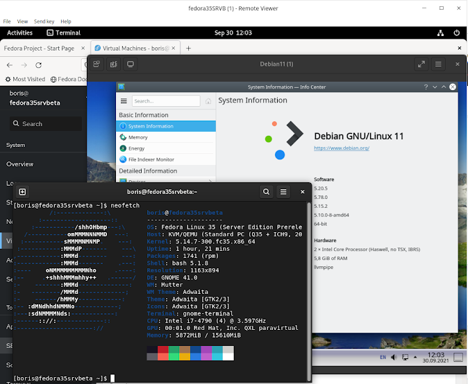The width and height of the screenshot is (468, 384).
Task: Click the terminal vertical scrollbar
Action: point(309,291)
